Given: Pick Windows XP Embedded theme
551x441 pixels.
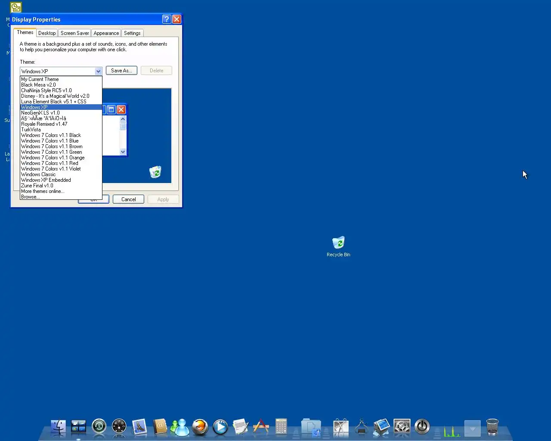Looking at the screenshot, I should (61, 180).
